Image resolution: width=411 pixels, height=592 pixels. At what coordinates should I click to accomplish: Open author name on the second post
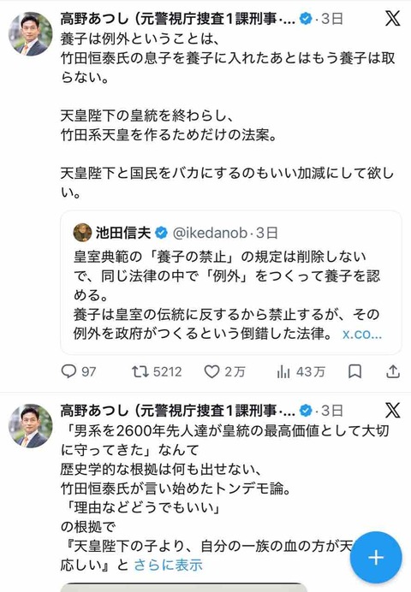(178, 411)
